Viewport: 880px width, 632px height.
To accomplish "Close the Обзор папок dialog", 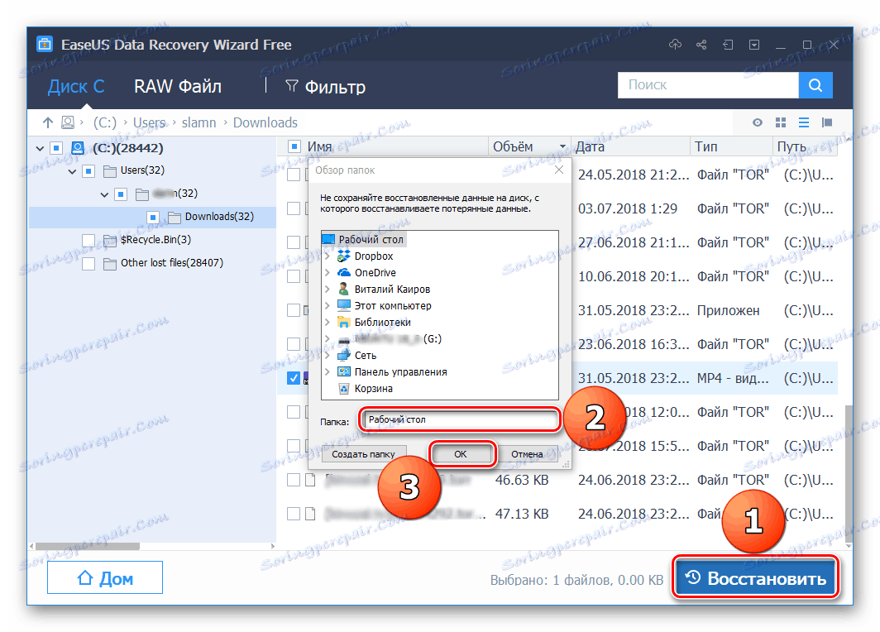I will coord(559,170).
